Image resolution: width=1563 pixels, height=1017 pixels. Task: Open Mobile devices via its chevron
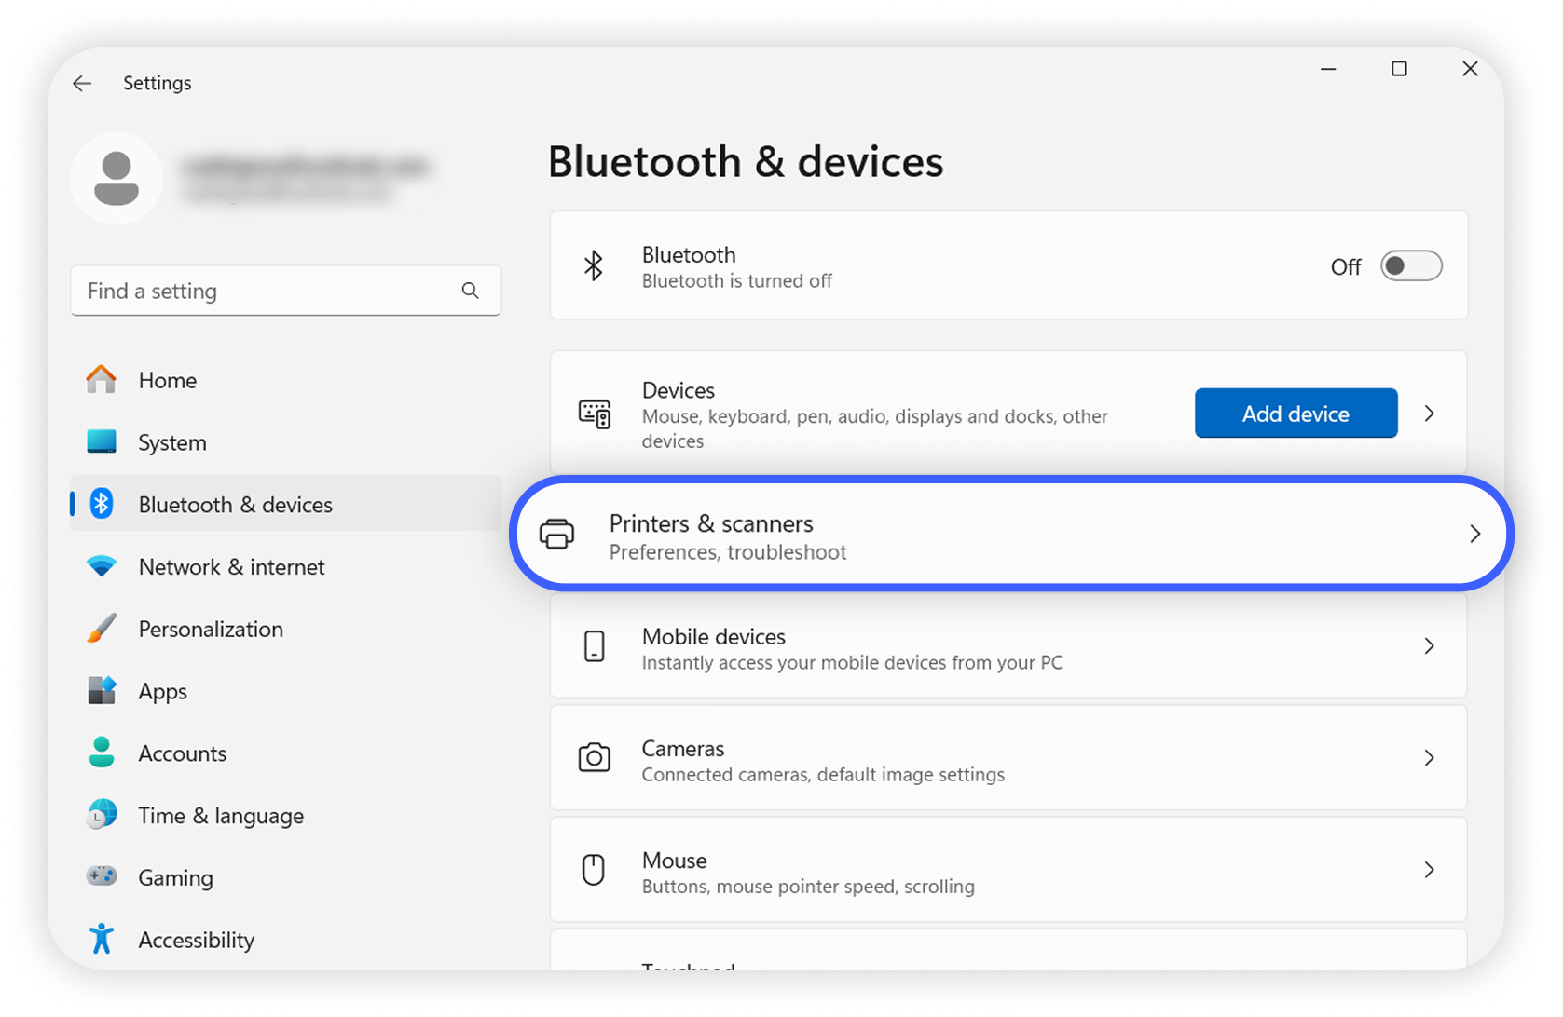1429,645
